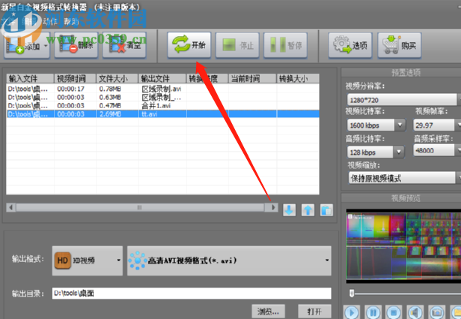461x319 pixels.
Task: Move selected file up with up-arrow icon
Action: point(308,188)
